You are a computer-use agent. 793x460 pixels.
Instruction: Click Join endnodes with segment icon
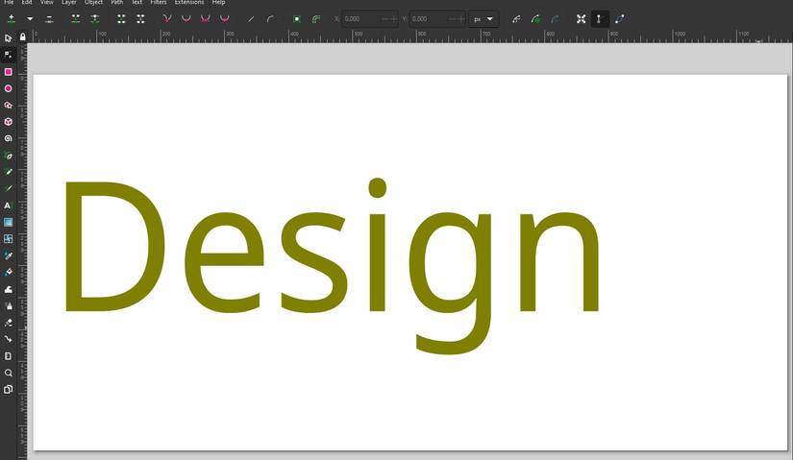tap(121, 18)
